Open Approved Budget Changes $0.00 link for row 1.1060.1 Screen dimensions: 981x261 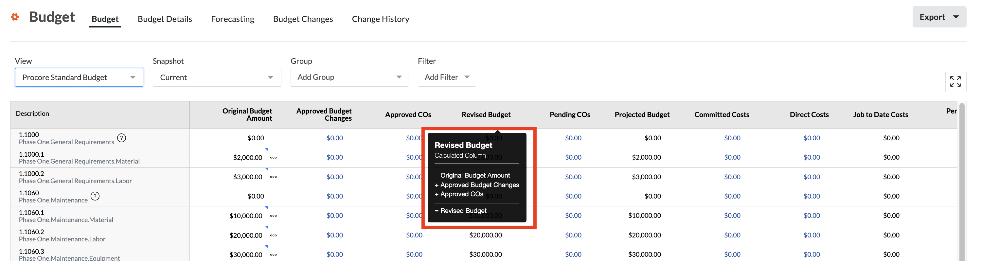pyautogui.click(x=335, y=216)
